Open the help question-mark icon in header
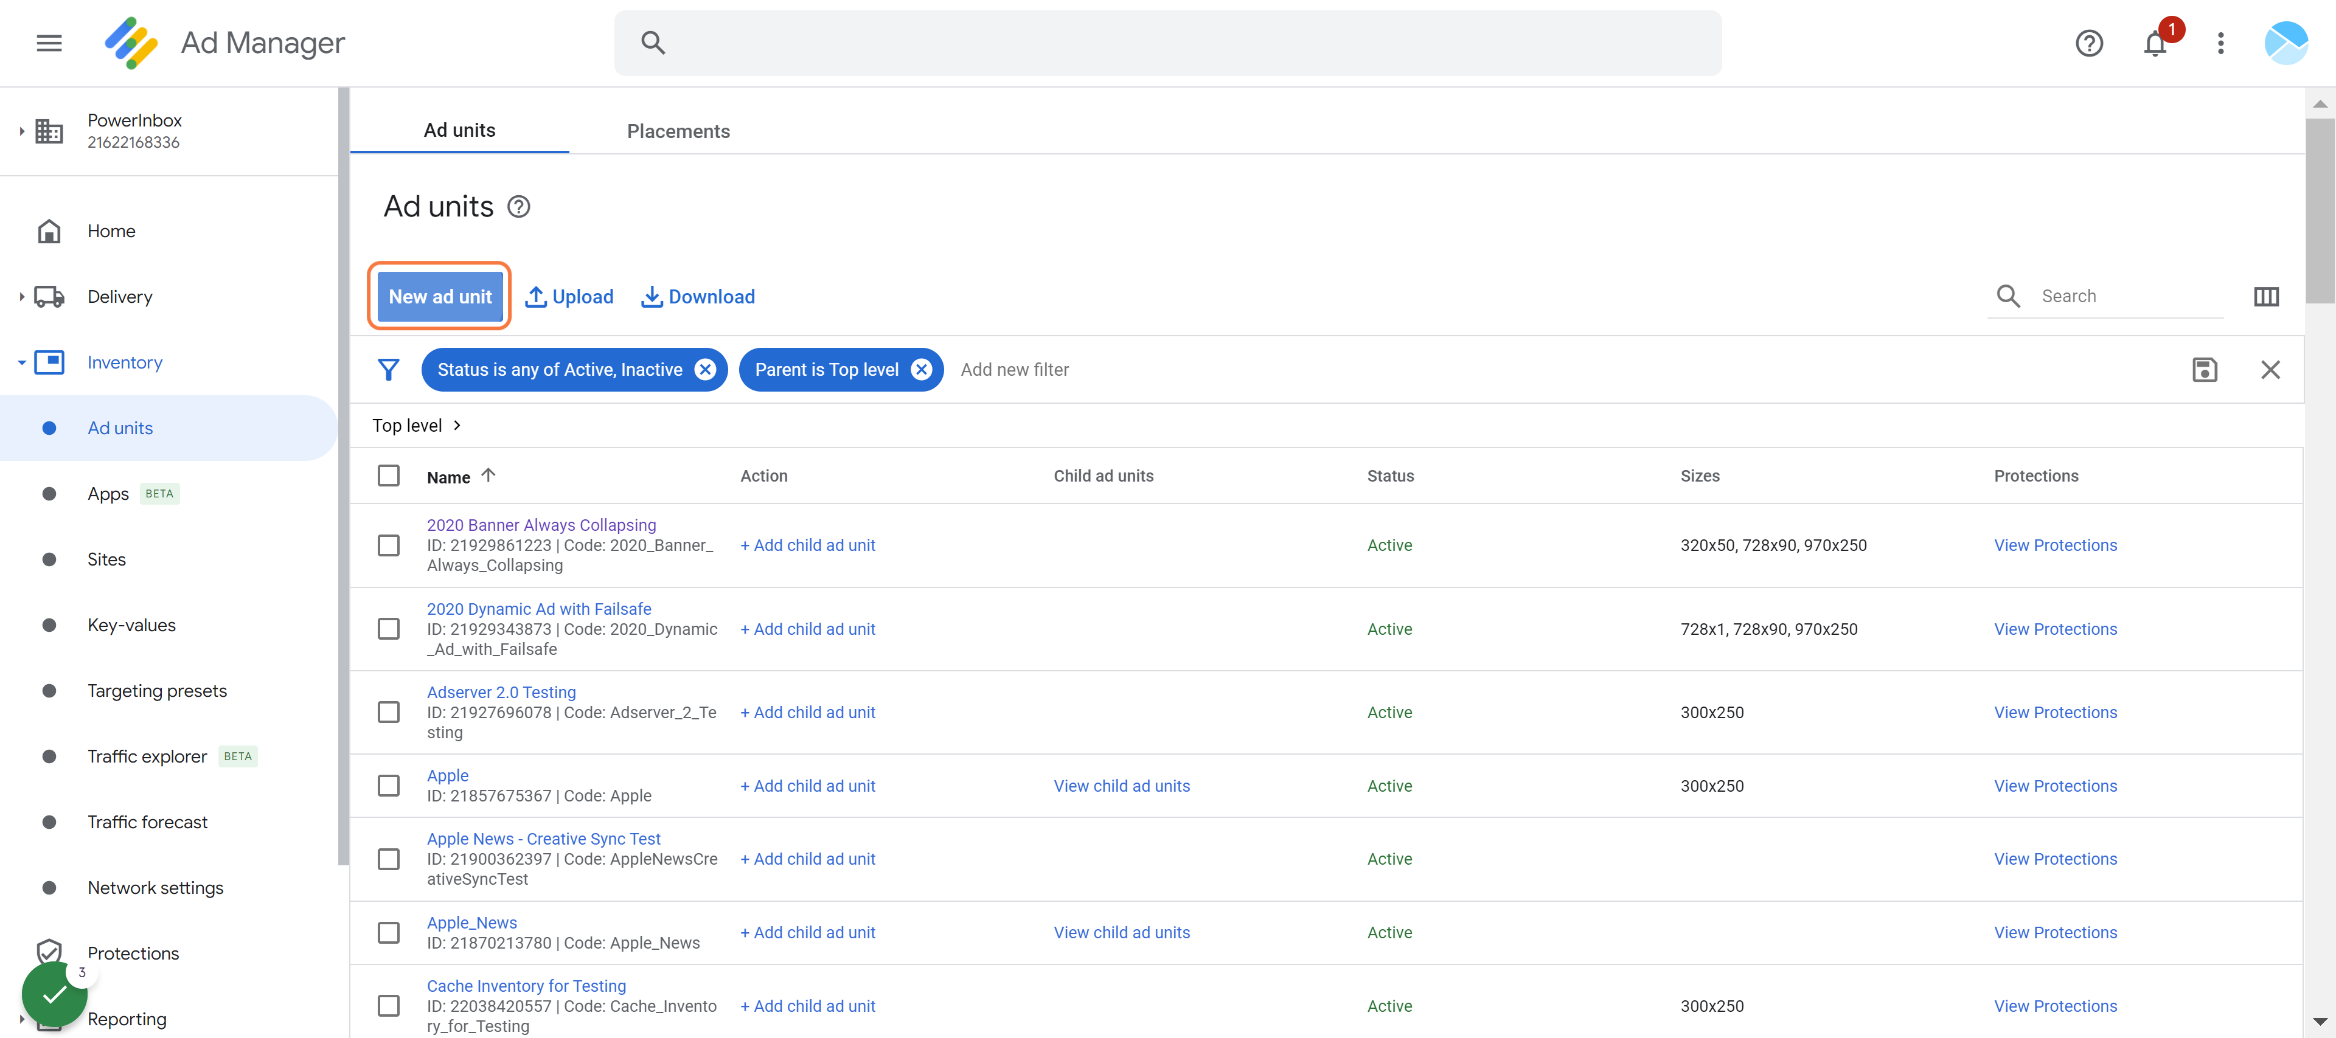Viewport: 2336px width, 1038px height. [x=2088, y=43]
